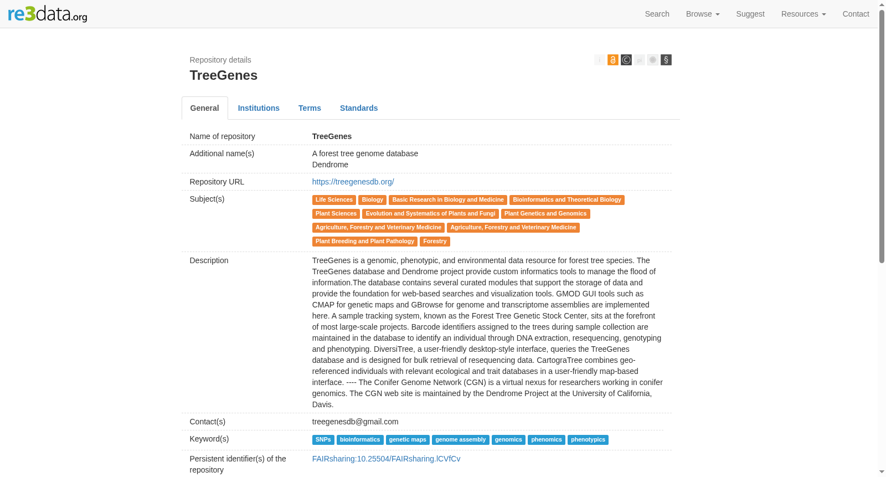Open the genome assembly keyword tag
The height and width of the screenshot is (477, 886).
click(x=461, y=440)
